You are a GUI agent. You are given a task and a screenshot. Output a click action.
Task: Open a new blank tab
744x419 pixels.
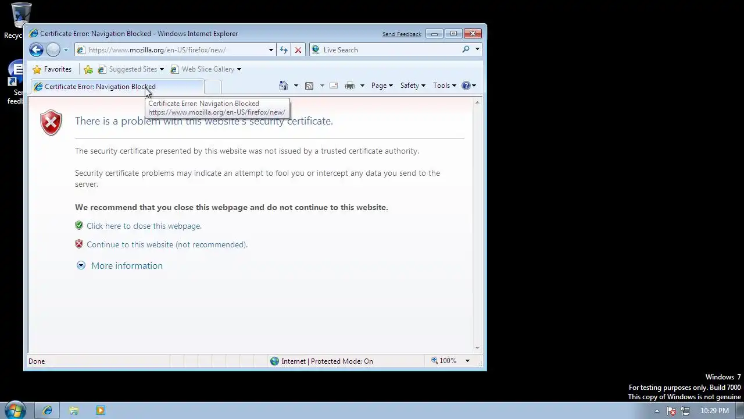213,87
